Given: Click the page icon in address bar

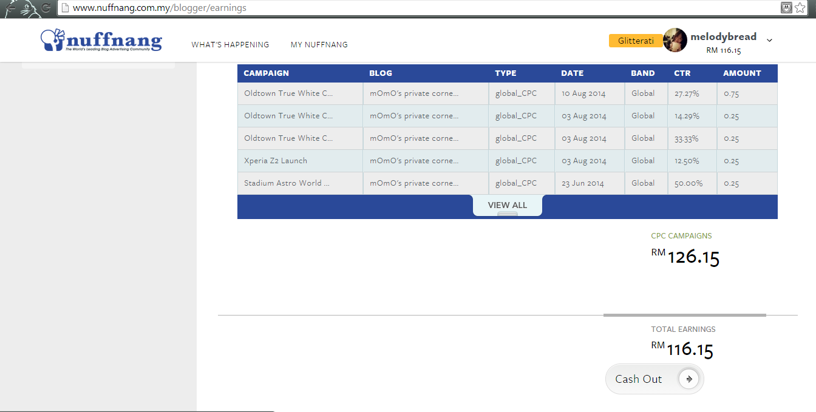Looking at the screenshot, I should [x=65, y=8].
